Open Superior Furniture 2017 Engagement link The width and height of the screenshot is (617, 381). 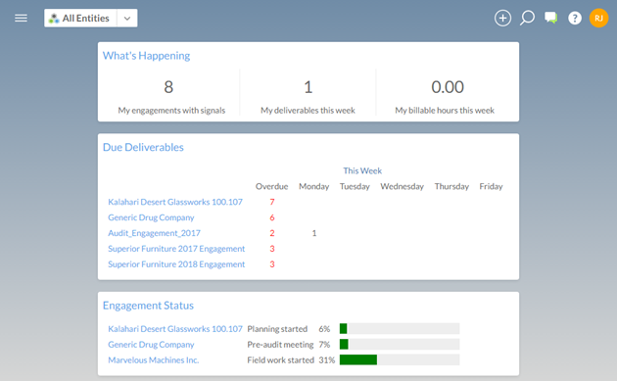176,249
